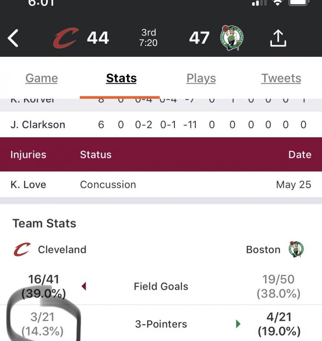The width and height of the screenshot is (322, 341).
Task: Tap the Injuries header bar
Action: (x=161, y=155)
